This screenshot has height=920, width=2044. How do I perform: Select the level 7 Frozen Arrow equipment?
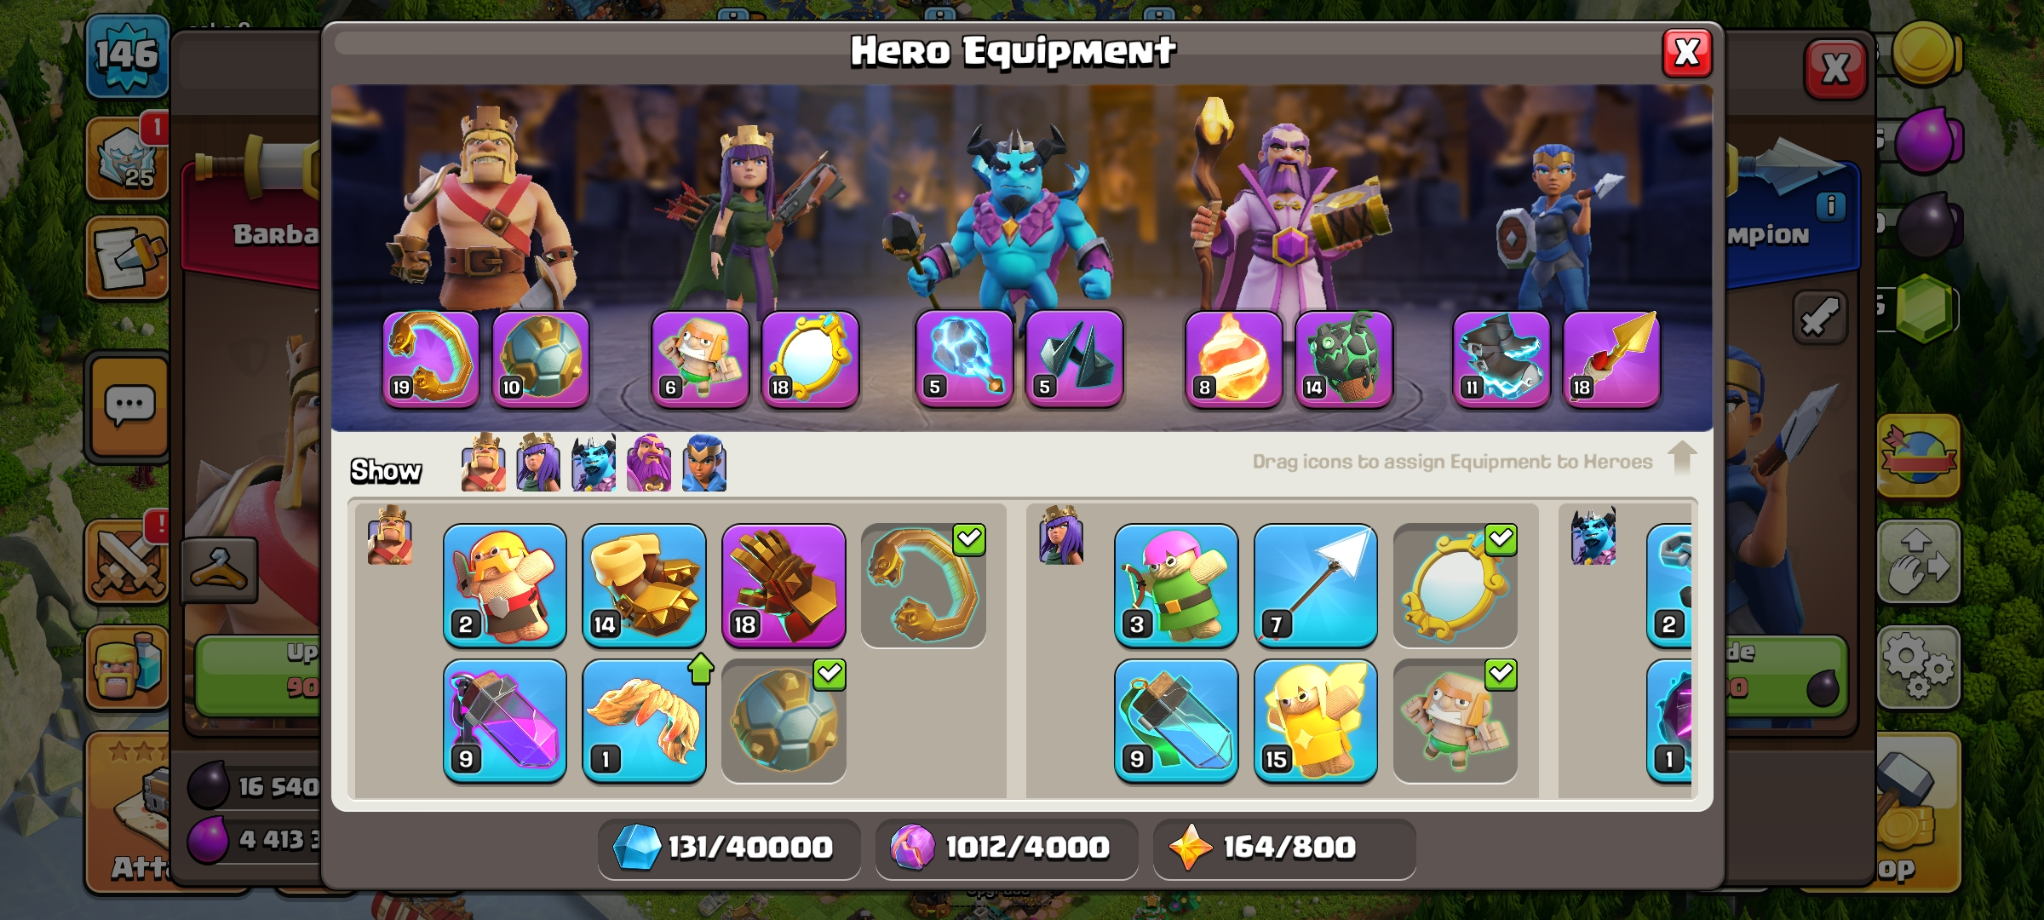click(1316, 585)
